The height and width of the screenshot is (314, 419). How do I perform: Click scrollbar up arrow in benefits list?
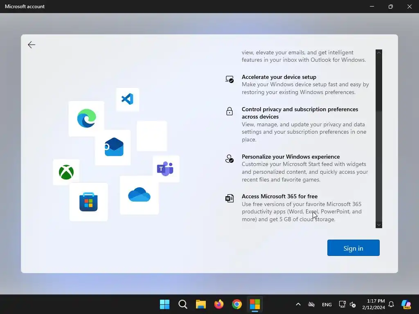(378, 53)
